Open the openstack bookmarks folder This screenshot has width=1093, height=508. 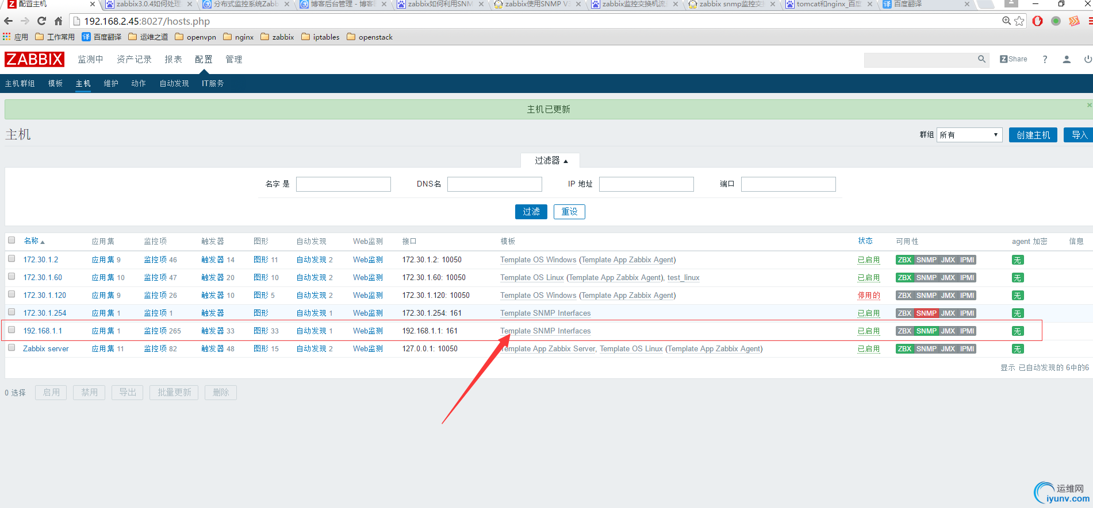pos(370,37)
